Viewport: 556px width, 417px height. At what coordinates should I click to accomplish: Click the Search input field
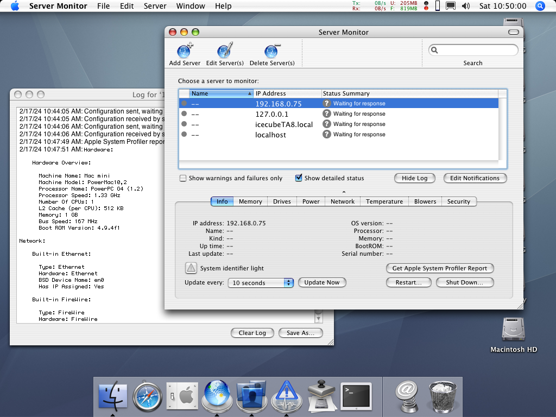(473, 50)
